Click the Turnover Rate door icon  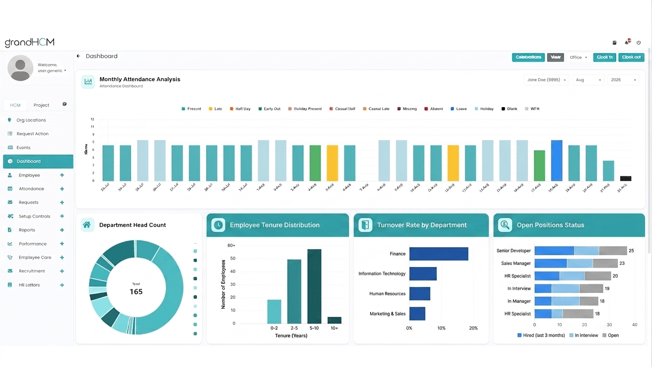pyautogui.click(x=365, y=225)
